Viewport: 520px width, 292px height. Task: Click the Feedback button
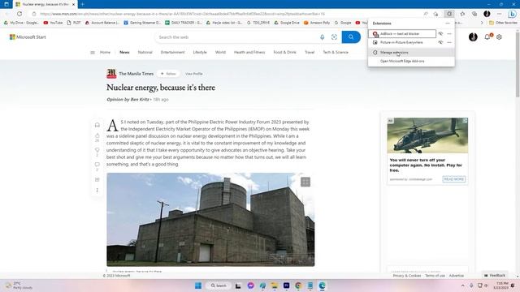pyautogui.click(x=495, y=276)
